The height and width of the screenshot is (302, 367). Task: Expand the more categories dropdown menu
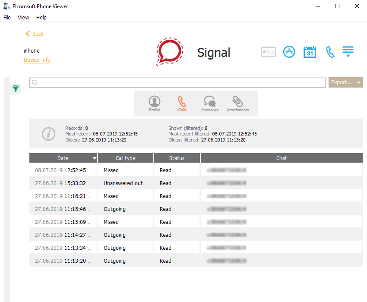tap(348, 52)
